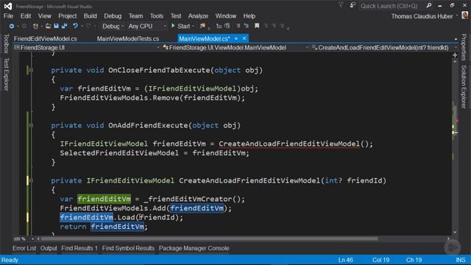Open the Debug configuration dropdown
Viewport: 471px width, 265px height.
pyautogui.click(x=113, y=26)
